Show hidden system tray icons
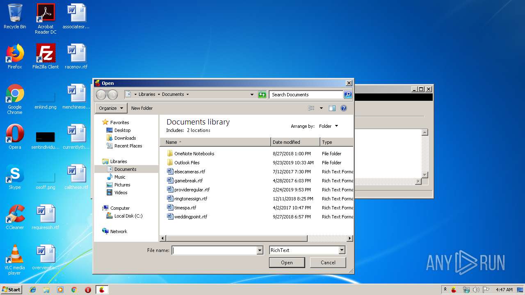The width and height of the screenshot is (525, 295). pos(445,290)
